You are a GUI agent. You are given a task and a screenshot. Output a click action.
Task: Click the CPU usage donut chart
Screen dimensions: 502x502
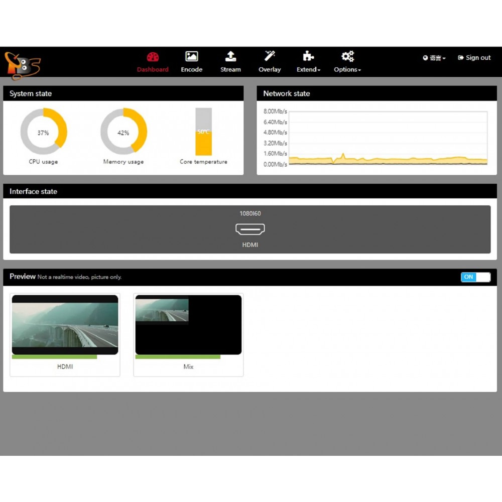click(x=43, y=132)
